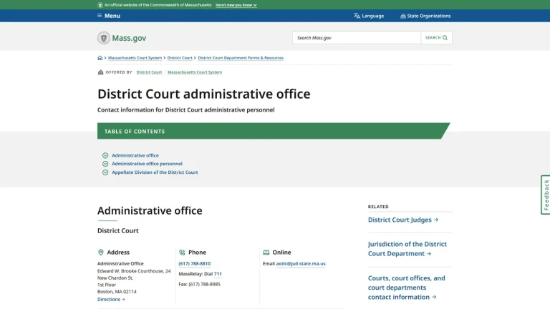Focus the Search Mass.gov input field
This screenshot has width=550, height=309.
[x=357, y=38]
